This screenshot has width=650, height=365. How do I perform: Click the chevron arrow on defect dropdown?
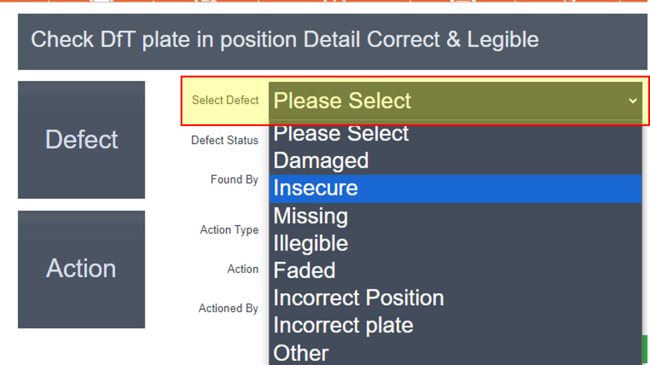pos(633,101)
